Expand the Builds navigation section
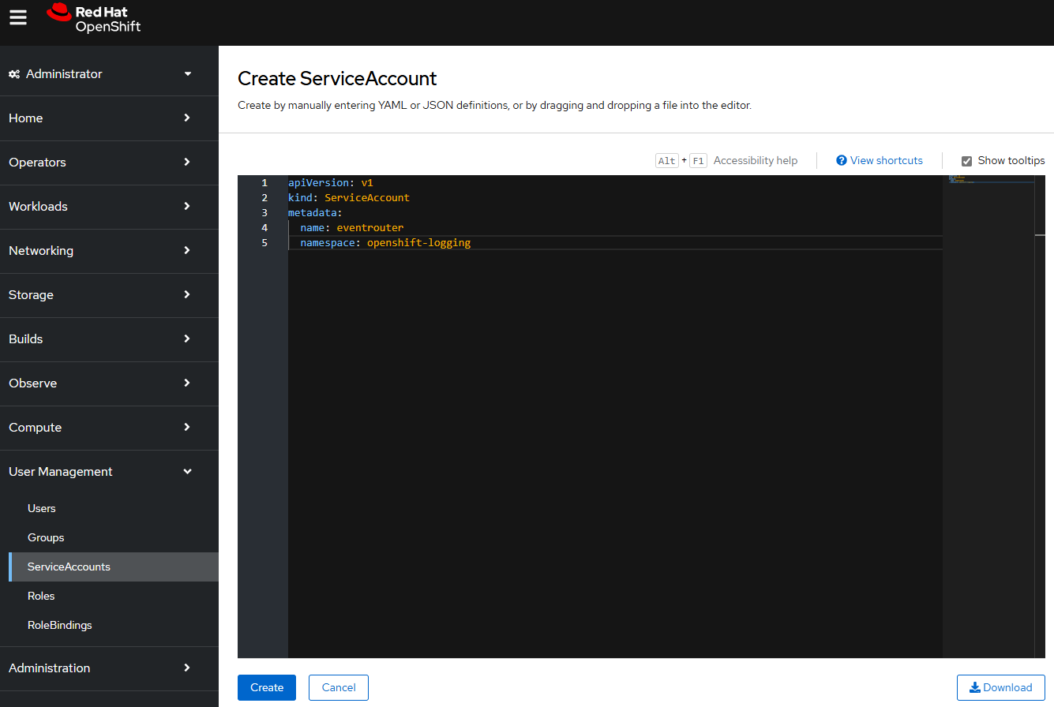Screen dimensions: 1054x707 [x=109, y=339]
